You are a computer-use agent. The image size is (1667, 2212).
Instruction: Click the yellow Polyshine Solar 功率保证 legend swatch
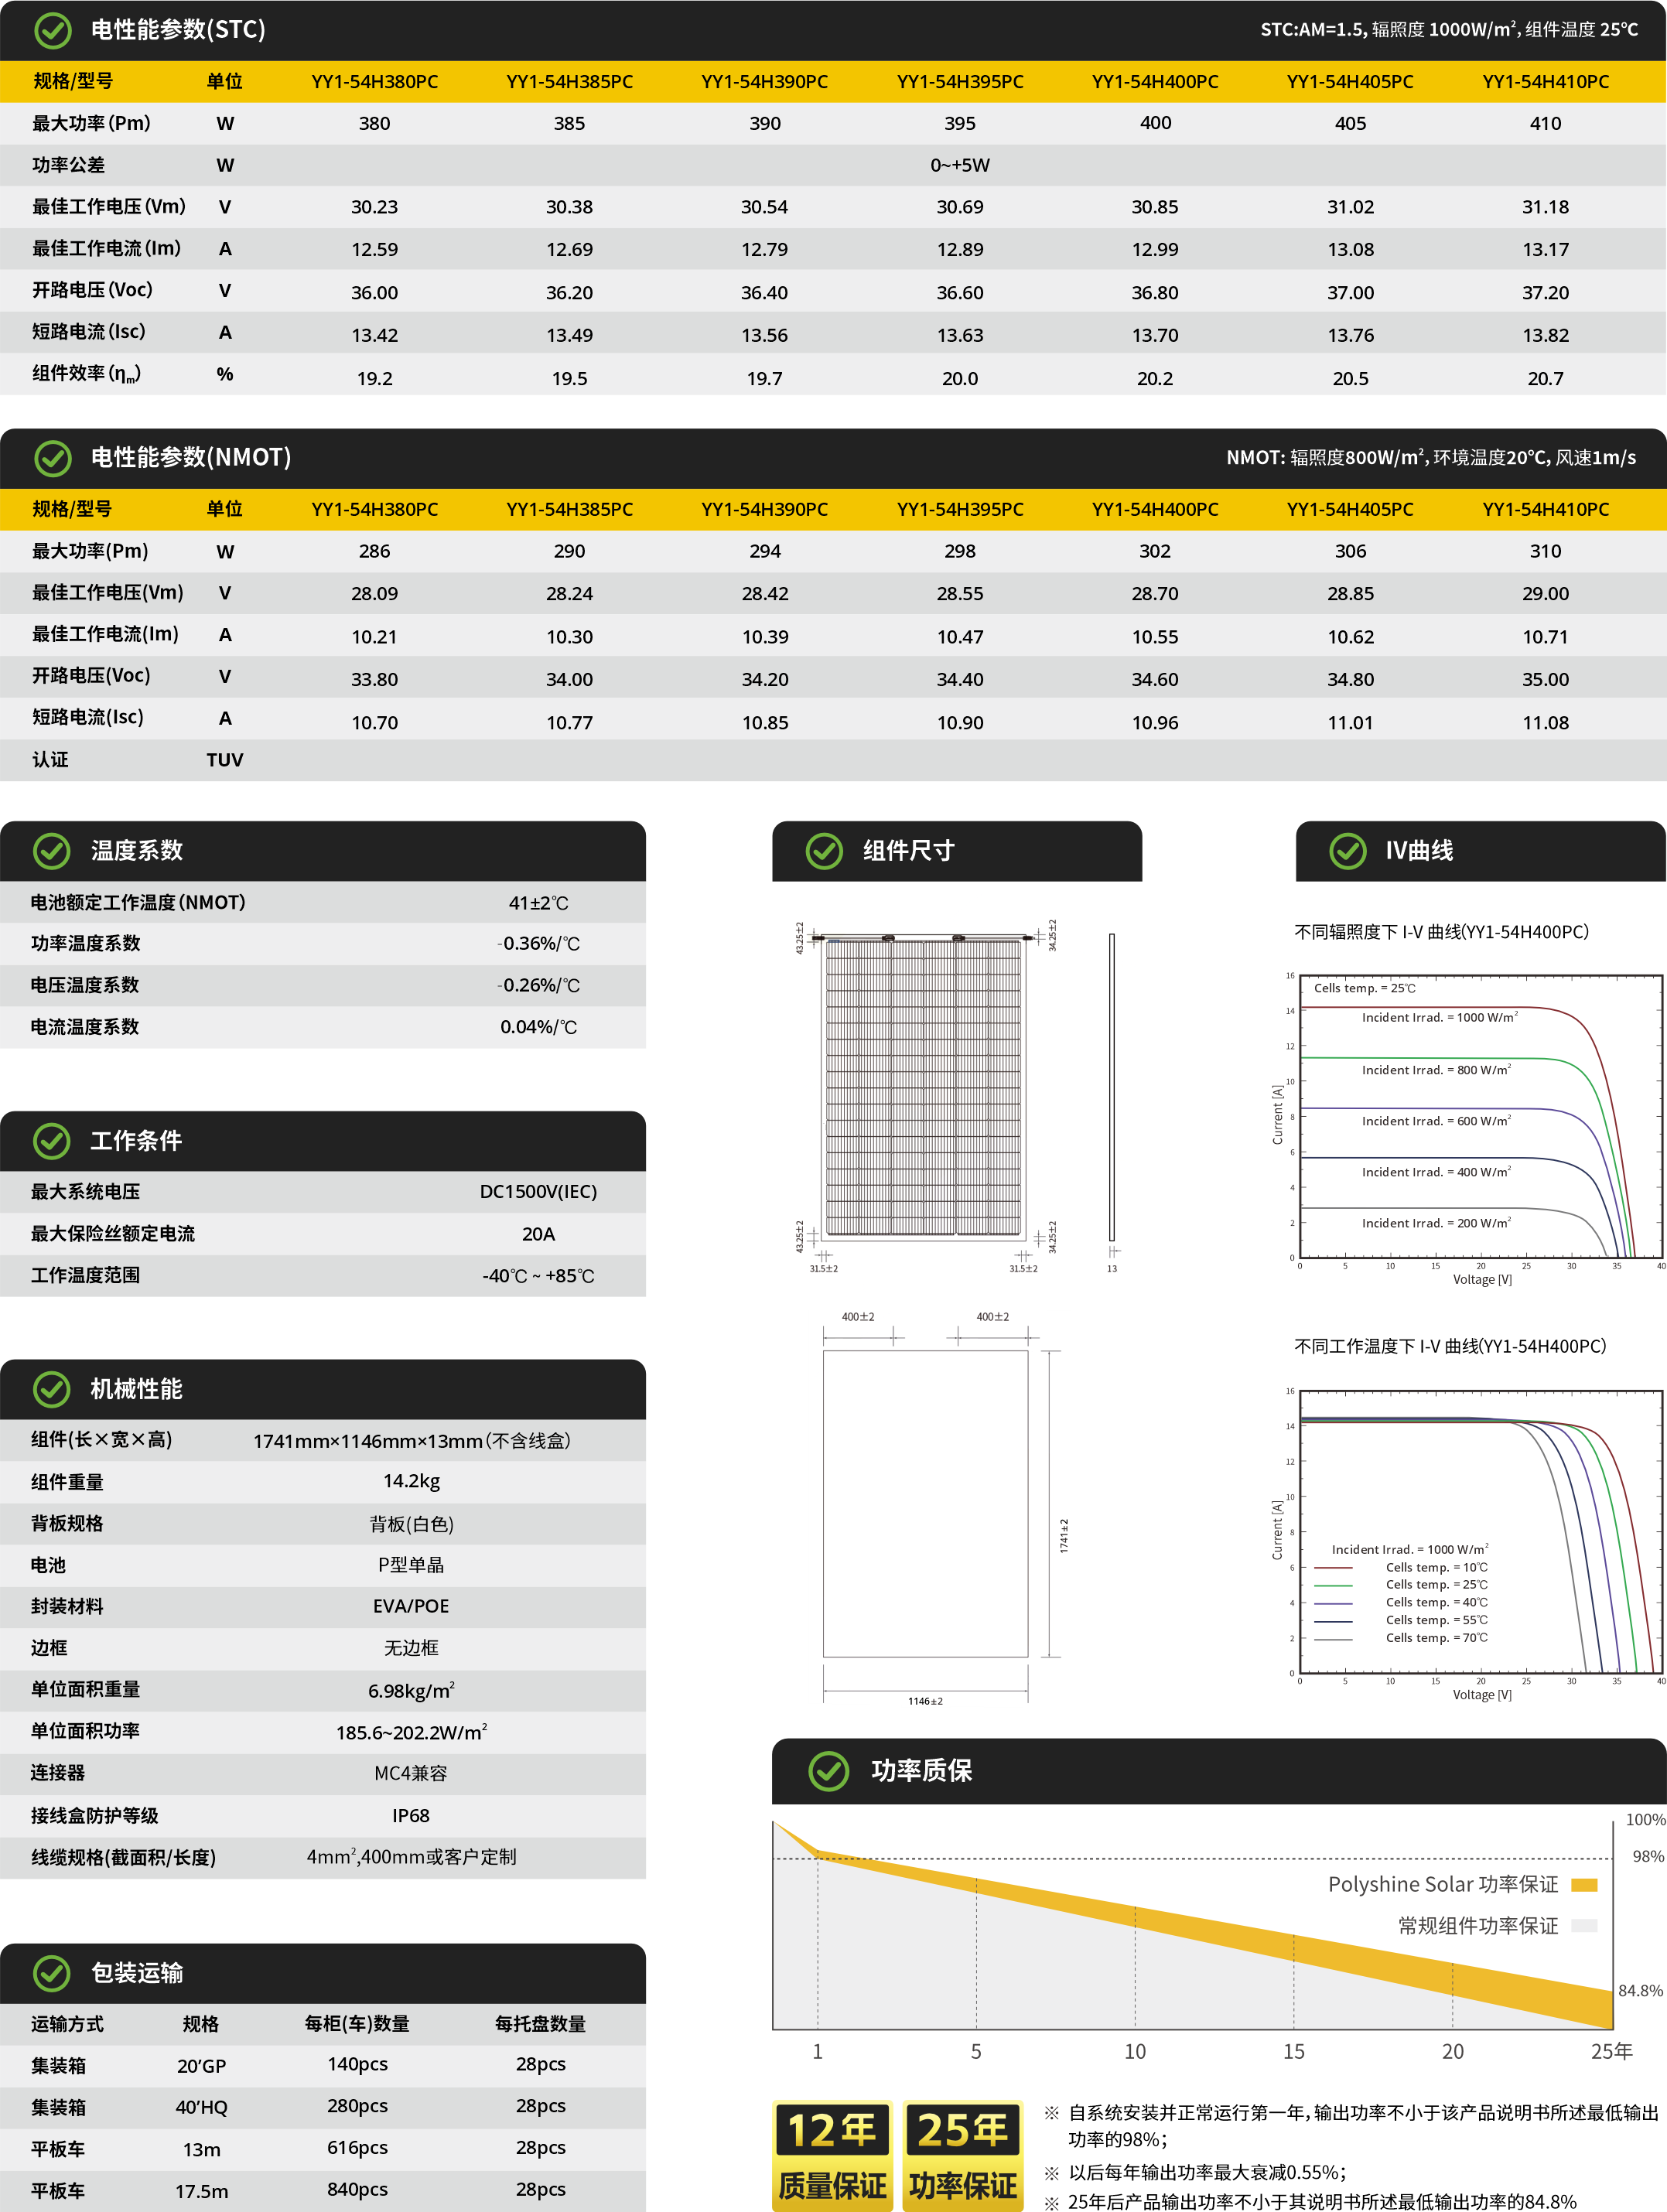[1584, 1885]
